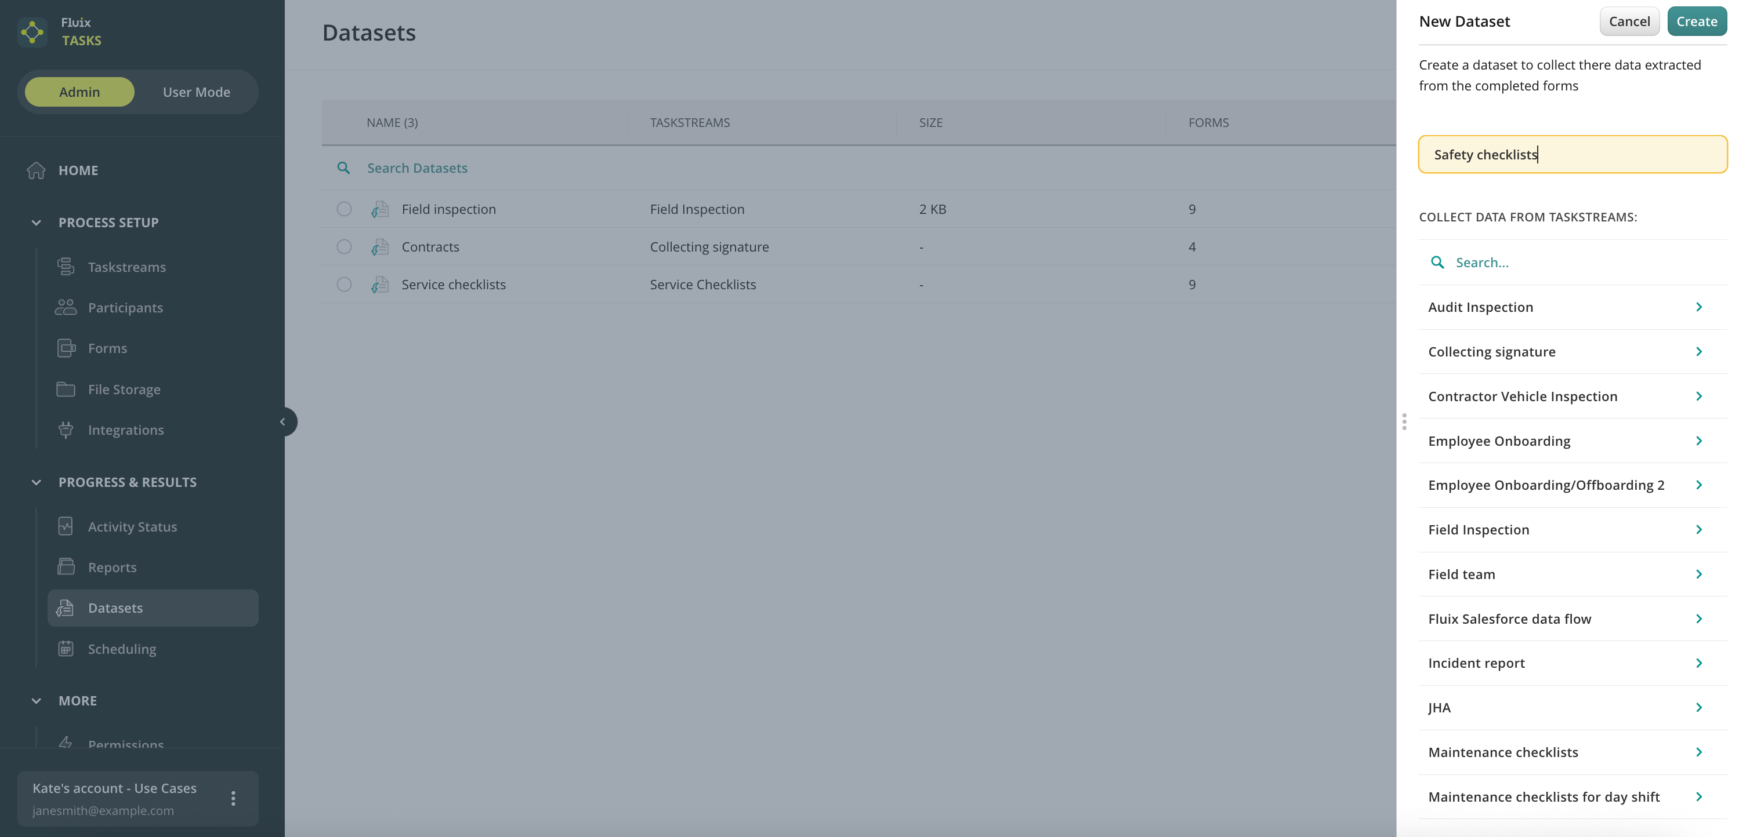The image size is (1739, 837).
Task: Open the Home page via house icon
Action: pos(36,170)
